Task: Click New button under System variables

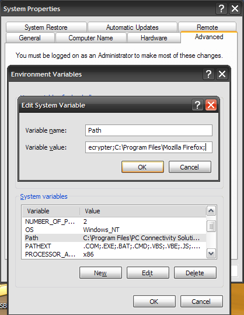Action: pyautogui.click(x=100, y=273)
